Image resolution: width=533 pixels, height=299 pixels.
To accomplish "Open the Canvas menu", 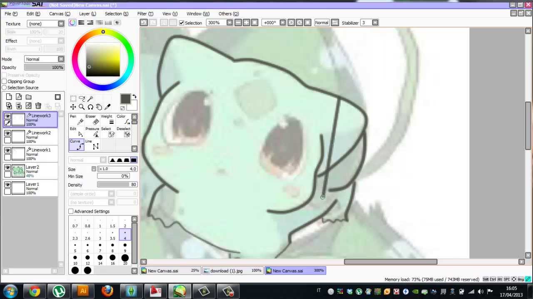I will [60, 14].
